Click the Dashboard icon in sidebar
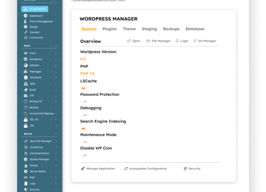Image resolution: width=266 pixels, height=192 pixels. tap(25, 16)
